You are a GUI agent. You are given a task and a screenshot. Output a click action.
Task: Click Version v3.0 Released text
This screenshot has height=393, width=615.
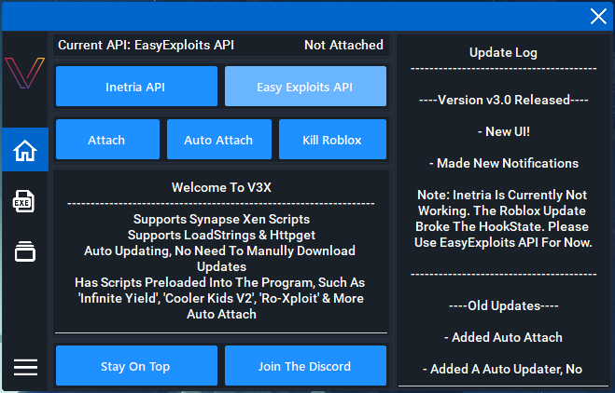tap(503, 100)
